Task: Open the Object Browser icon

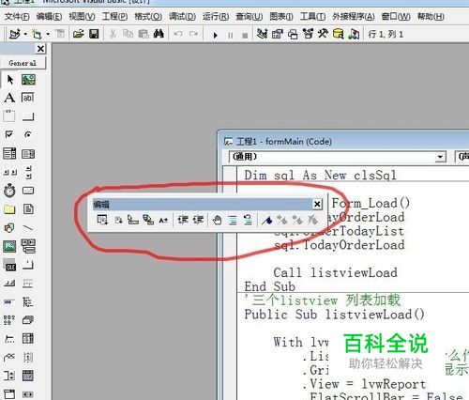Action: pos(308,34)
